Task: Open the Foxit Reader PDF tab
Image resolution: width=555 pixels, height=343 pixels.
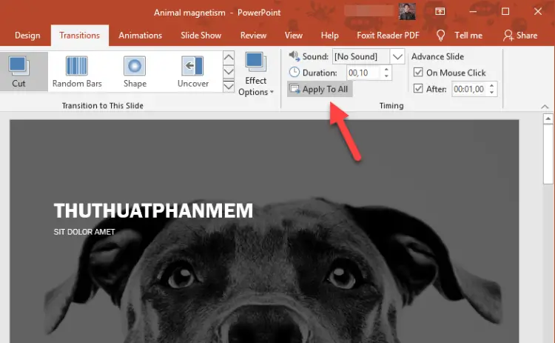Action: pos(388,36)
